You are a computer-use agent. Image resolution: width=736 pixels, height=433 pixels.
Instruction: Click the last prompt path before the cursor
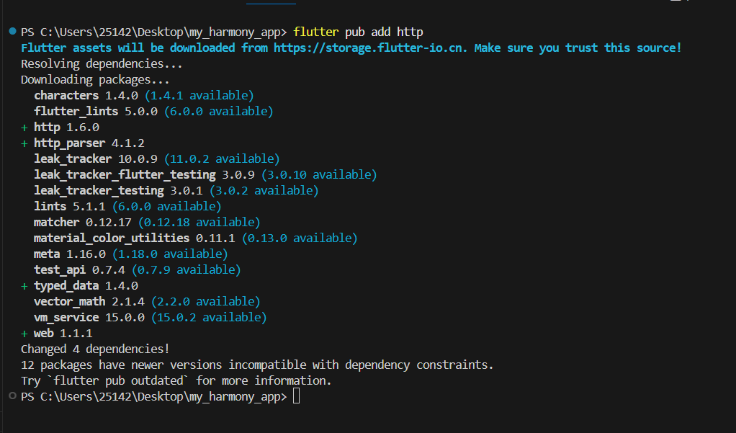[154, 397]
